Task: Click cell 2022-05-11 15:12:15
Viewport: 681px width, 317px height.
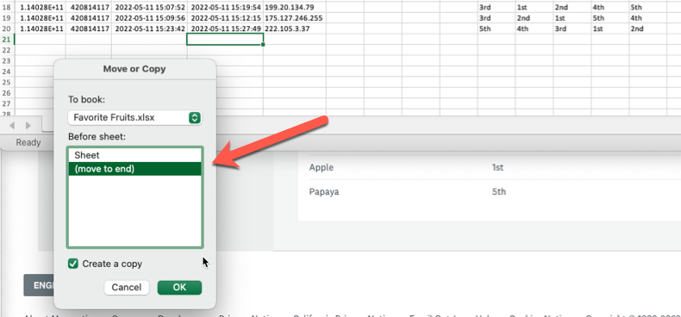Action: coord(225,18)
